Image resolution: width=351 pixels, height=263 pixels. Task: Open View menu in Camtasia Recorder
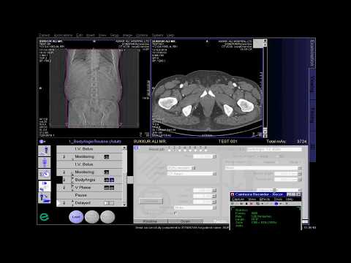252,199
